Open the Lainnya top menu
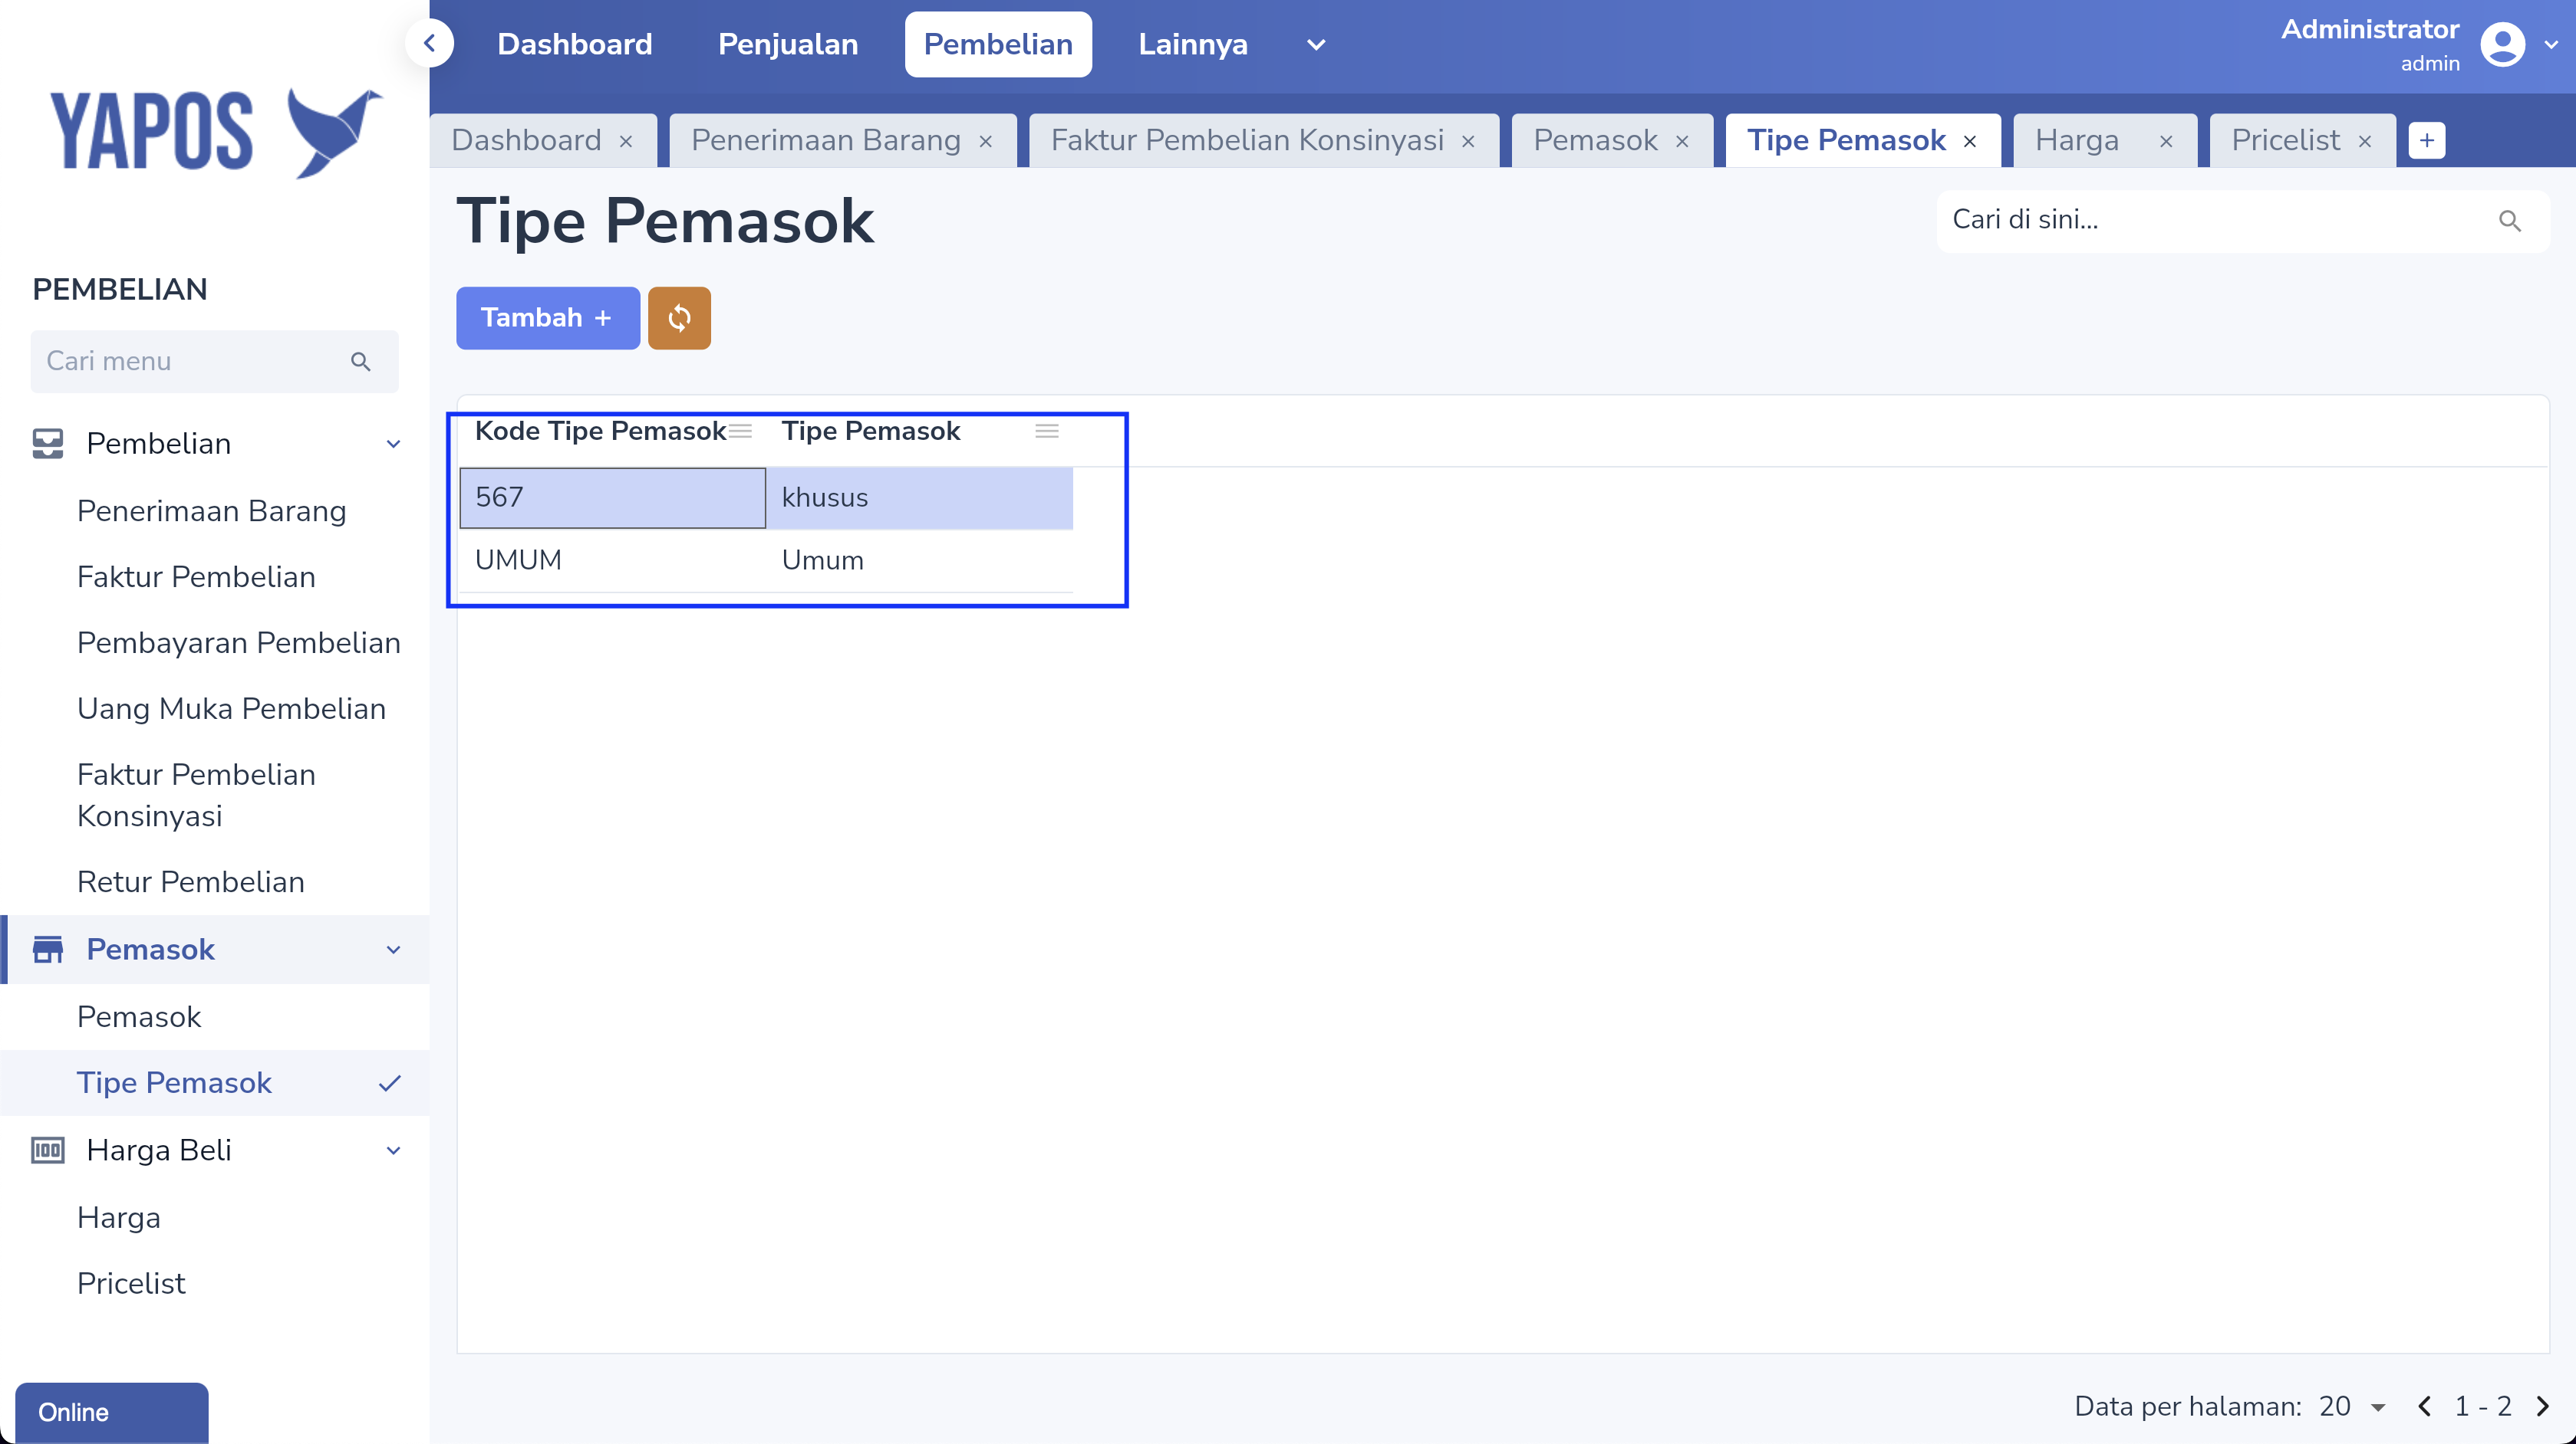Viewport: 2576px width, 1444px height. coord(1192,44)
